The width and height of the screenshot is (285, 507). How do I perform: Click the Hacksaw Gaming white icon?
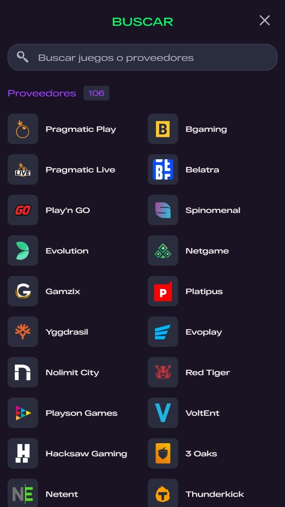pos(23,453)
